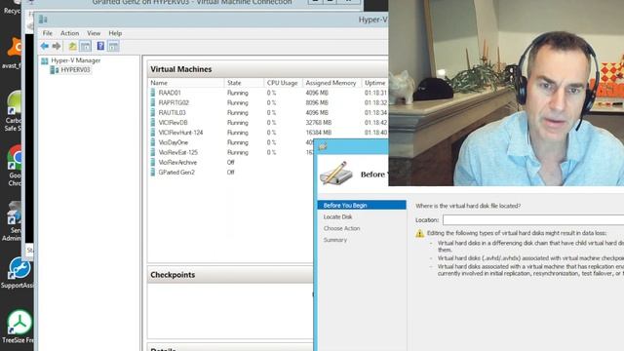624x351 pixels.
Task: Sort by the Uptime column header
Action: coord(374,83)
